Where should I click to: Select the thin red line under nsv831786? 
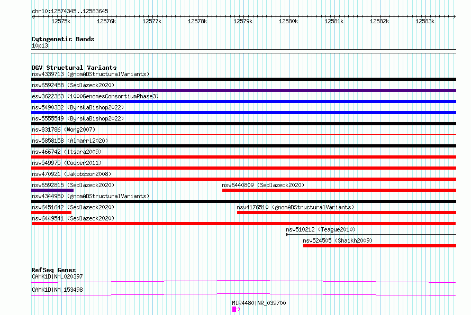[x=243, y=134]
